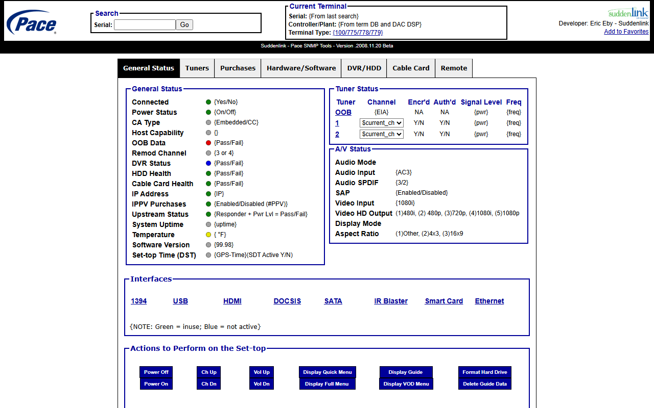Click the Vol Up button
The image size is (654, 408).
(x=262, y=372)
